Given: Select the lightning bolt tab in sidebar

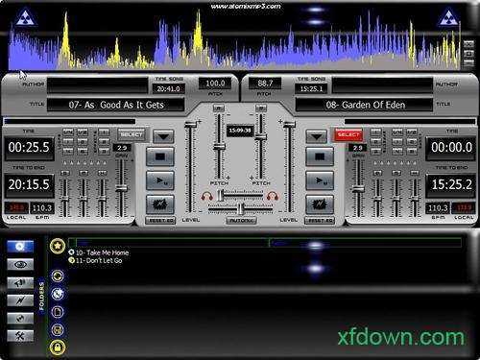Looking at the screenshot, I should pyautogui.click(x=20, y=300).
